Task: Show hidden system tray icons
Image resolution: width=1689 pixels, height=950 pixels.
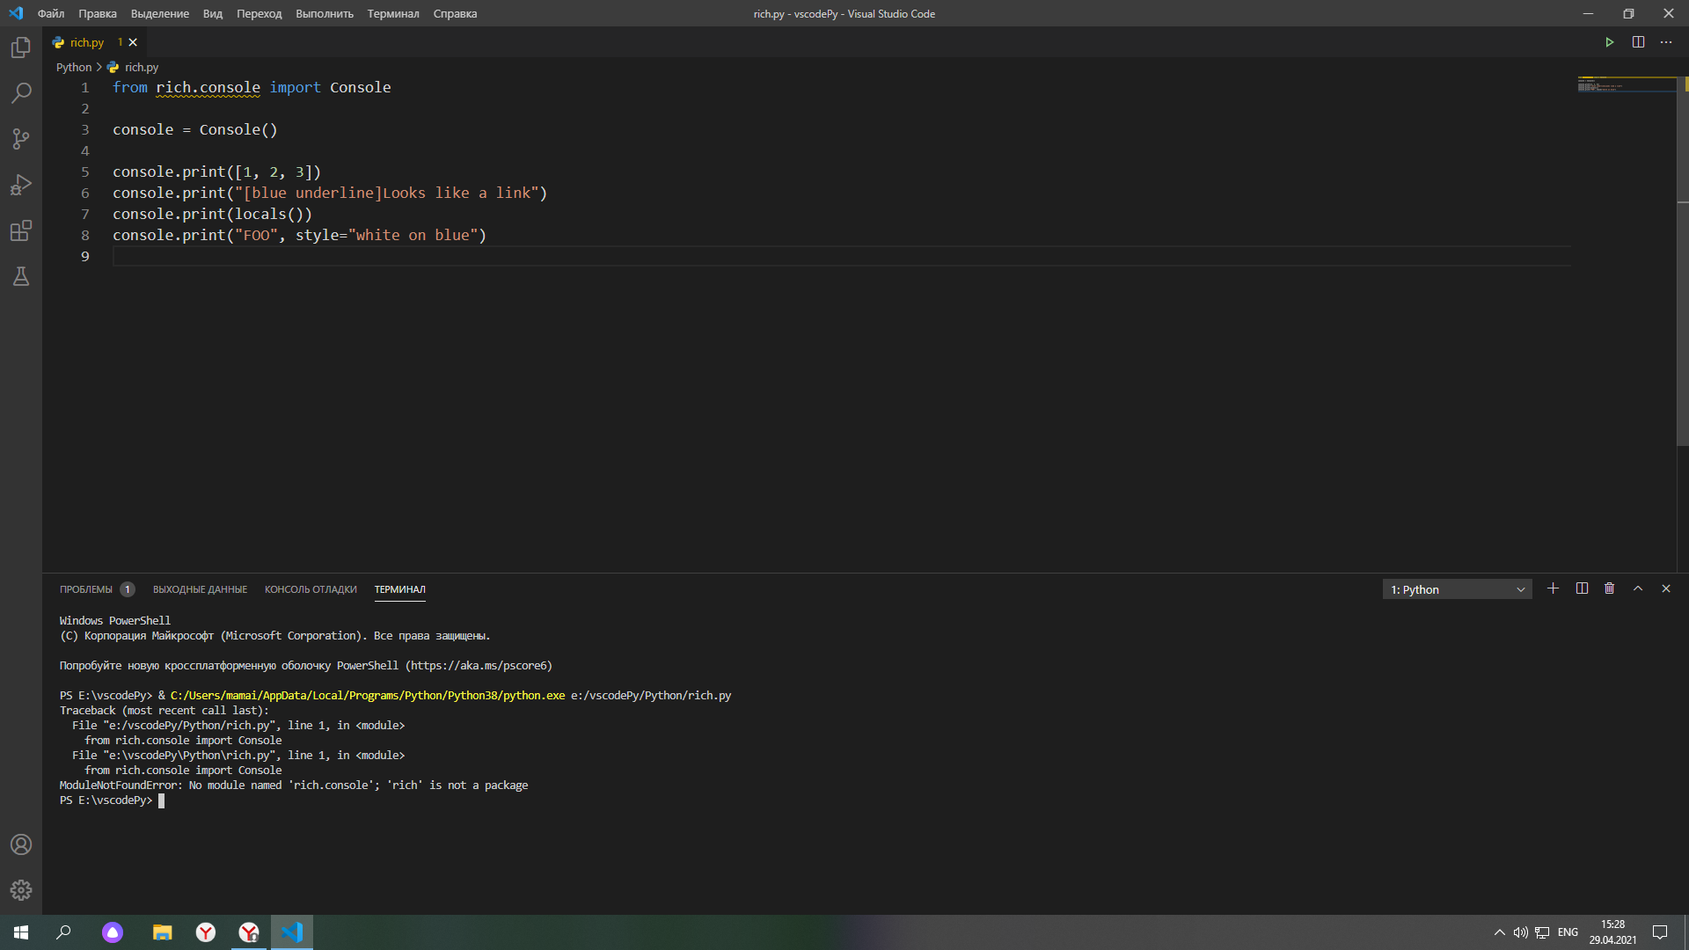Action: click(1499, 932)
